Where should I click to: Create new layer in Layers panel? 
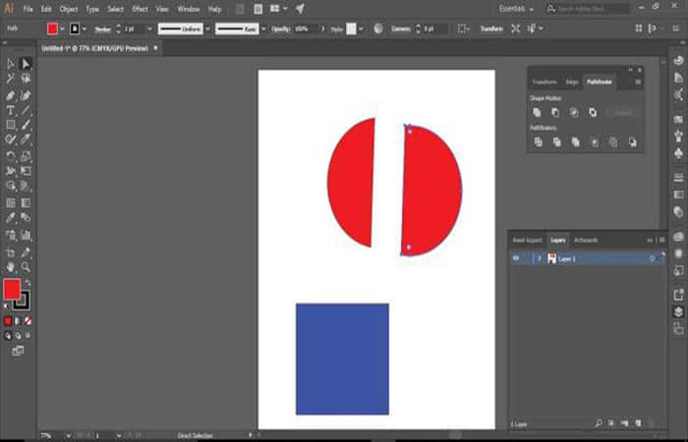click(x=639, y=423)
